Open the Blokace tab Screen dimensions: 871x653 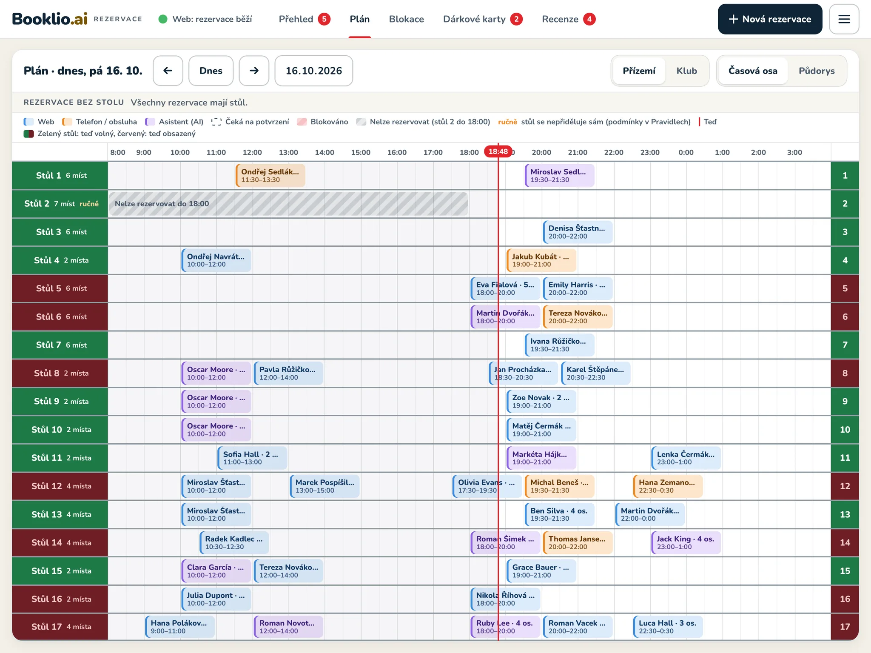[407, 19]
